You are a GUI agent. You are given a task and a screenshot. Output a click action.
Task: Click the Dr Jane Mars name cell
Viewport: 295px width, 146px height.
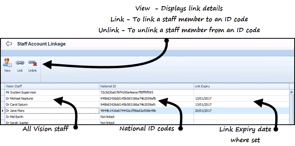click(x=52, y=111)
